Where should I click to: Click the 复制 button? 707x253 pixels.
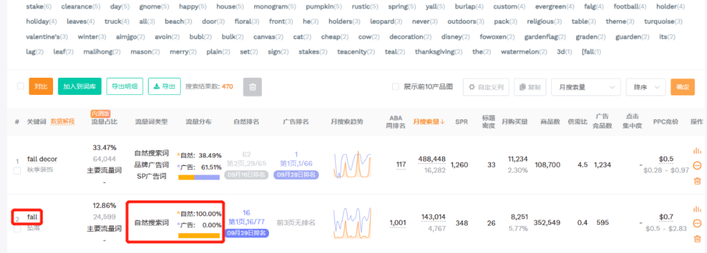[530, 87]
